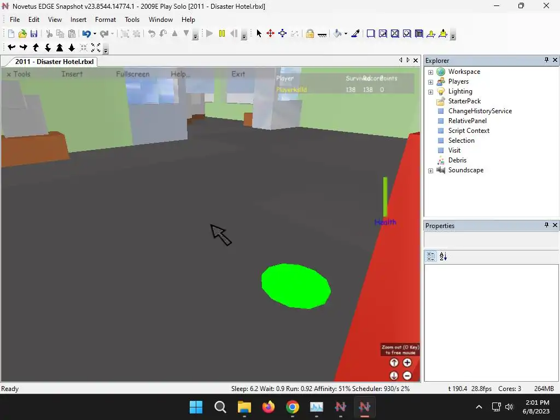This screenshot has width=560, height=420.
Task: Choose the Hinge surface tool icon
Action: pyautogui.click(x=431, y=33)
